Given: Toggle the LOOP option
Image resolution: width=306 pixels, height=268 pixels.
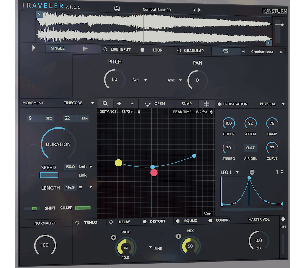Looking at the screenshot, I should point(143,50).
